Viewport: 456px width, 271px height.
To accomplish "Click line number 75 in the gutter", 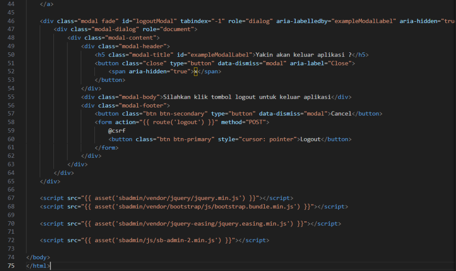I will (x=11, y=266).
